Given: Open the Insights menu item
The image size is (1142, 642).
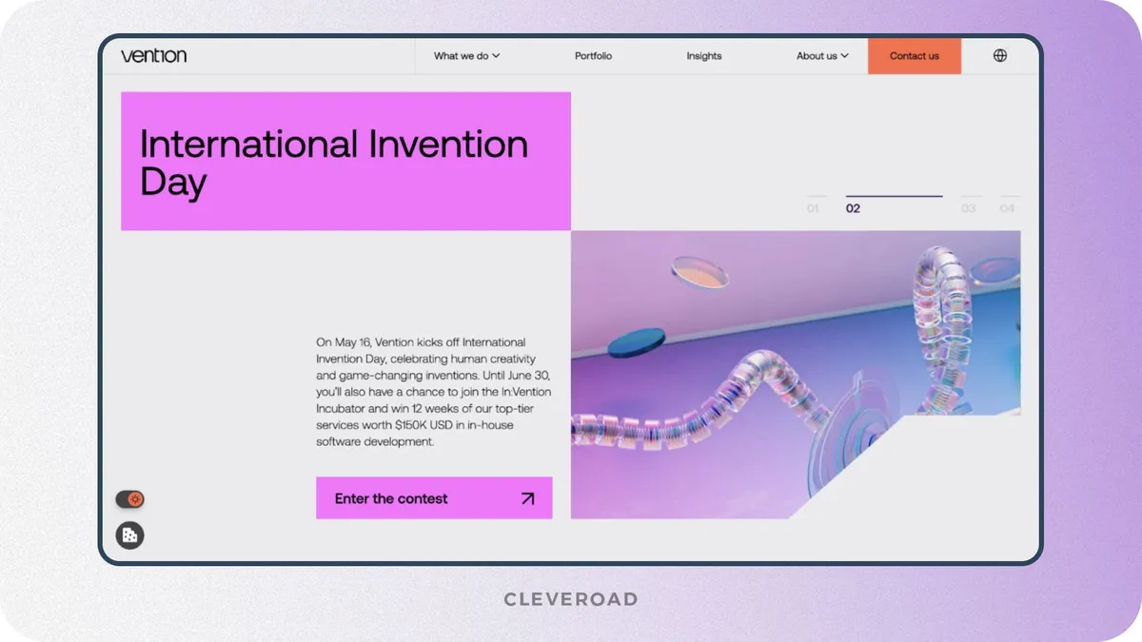Looking at the screenshot, I should (704, 56).
